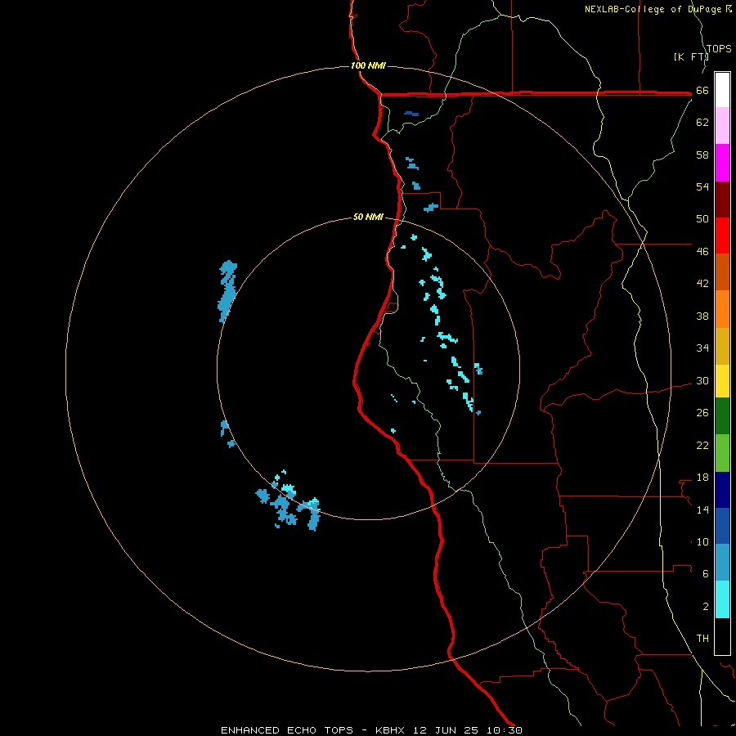736x736 pixels.
Task: Click the "54" scale label
Action: point(702,186)
